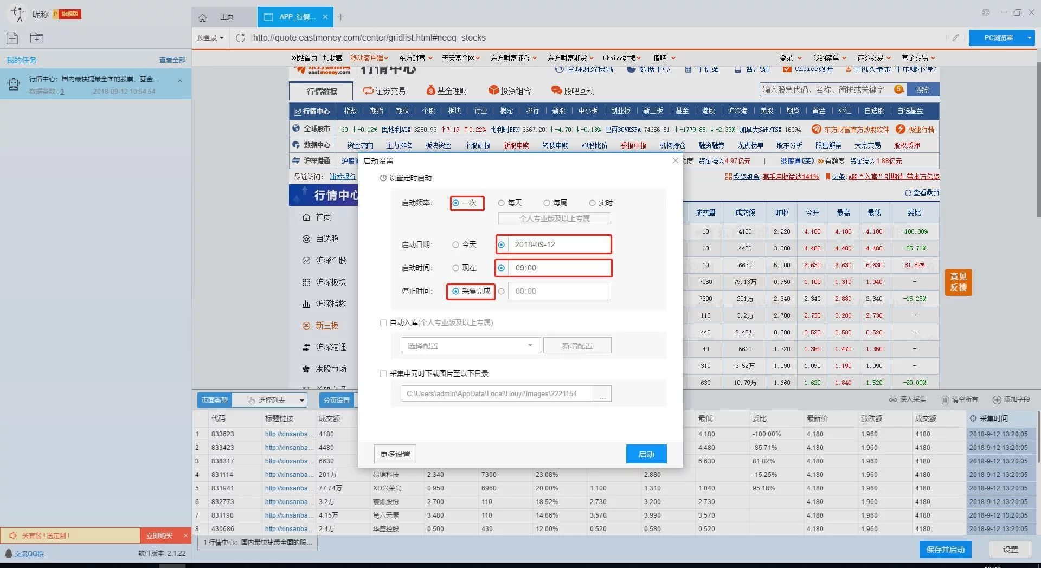Close the APP_行情 tab
The image size is (1041, 568).
point(325,17)
